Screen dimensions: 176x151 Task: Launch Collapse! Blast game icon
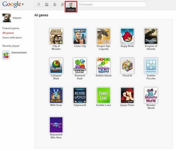[x=56, y=66]
